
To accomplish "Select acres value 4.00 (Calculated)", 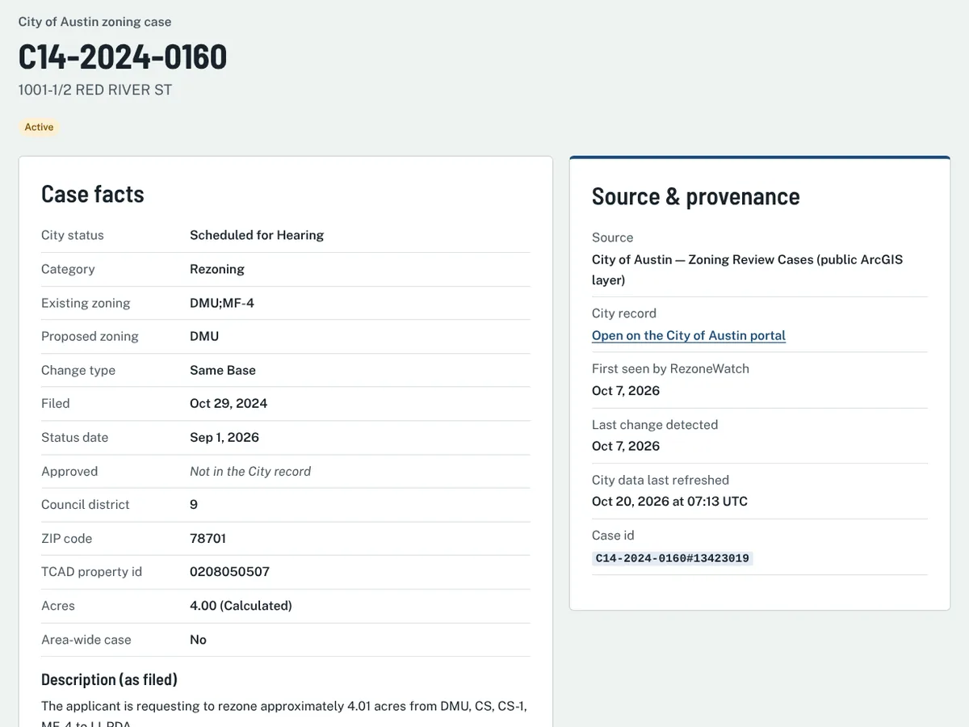I will [x=241, y=605].
